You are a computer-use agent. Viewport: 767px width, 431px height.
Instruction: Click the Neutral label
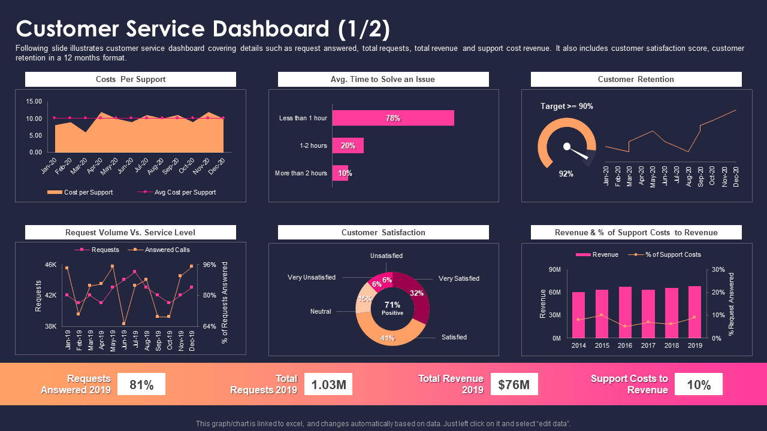coord(321,311)
